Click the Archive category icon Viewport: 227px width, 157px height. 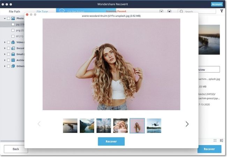click(13, 60)
